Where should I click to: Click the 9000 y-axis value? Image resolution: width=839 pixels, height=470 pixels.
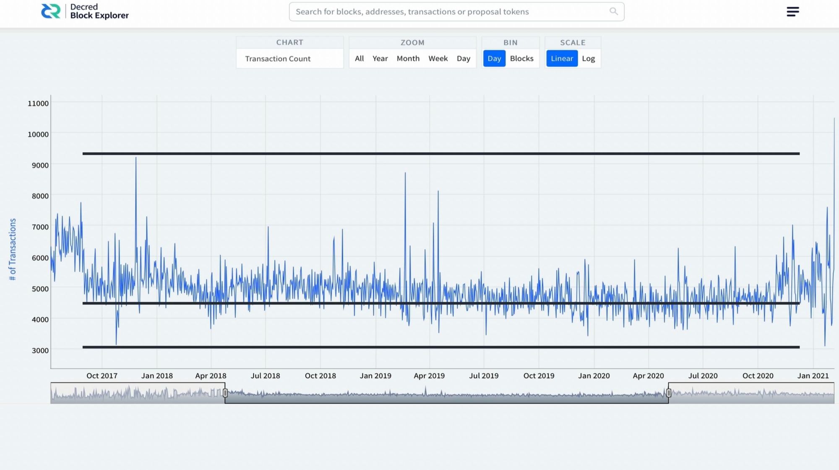click(x=40, y=165)
